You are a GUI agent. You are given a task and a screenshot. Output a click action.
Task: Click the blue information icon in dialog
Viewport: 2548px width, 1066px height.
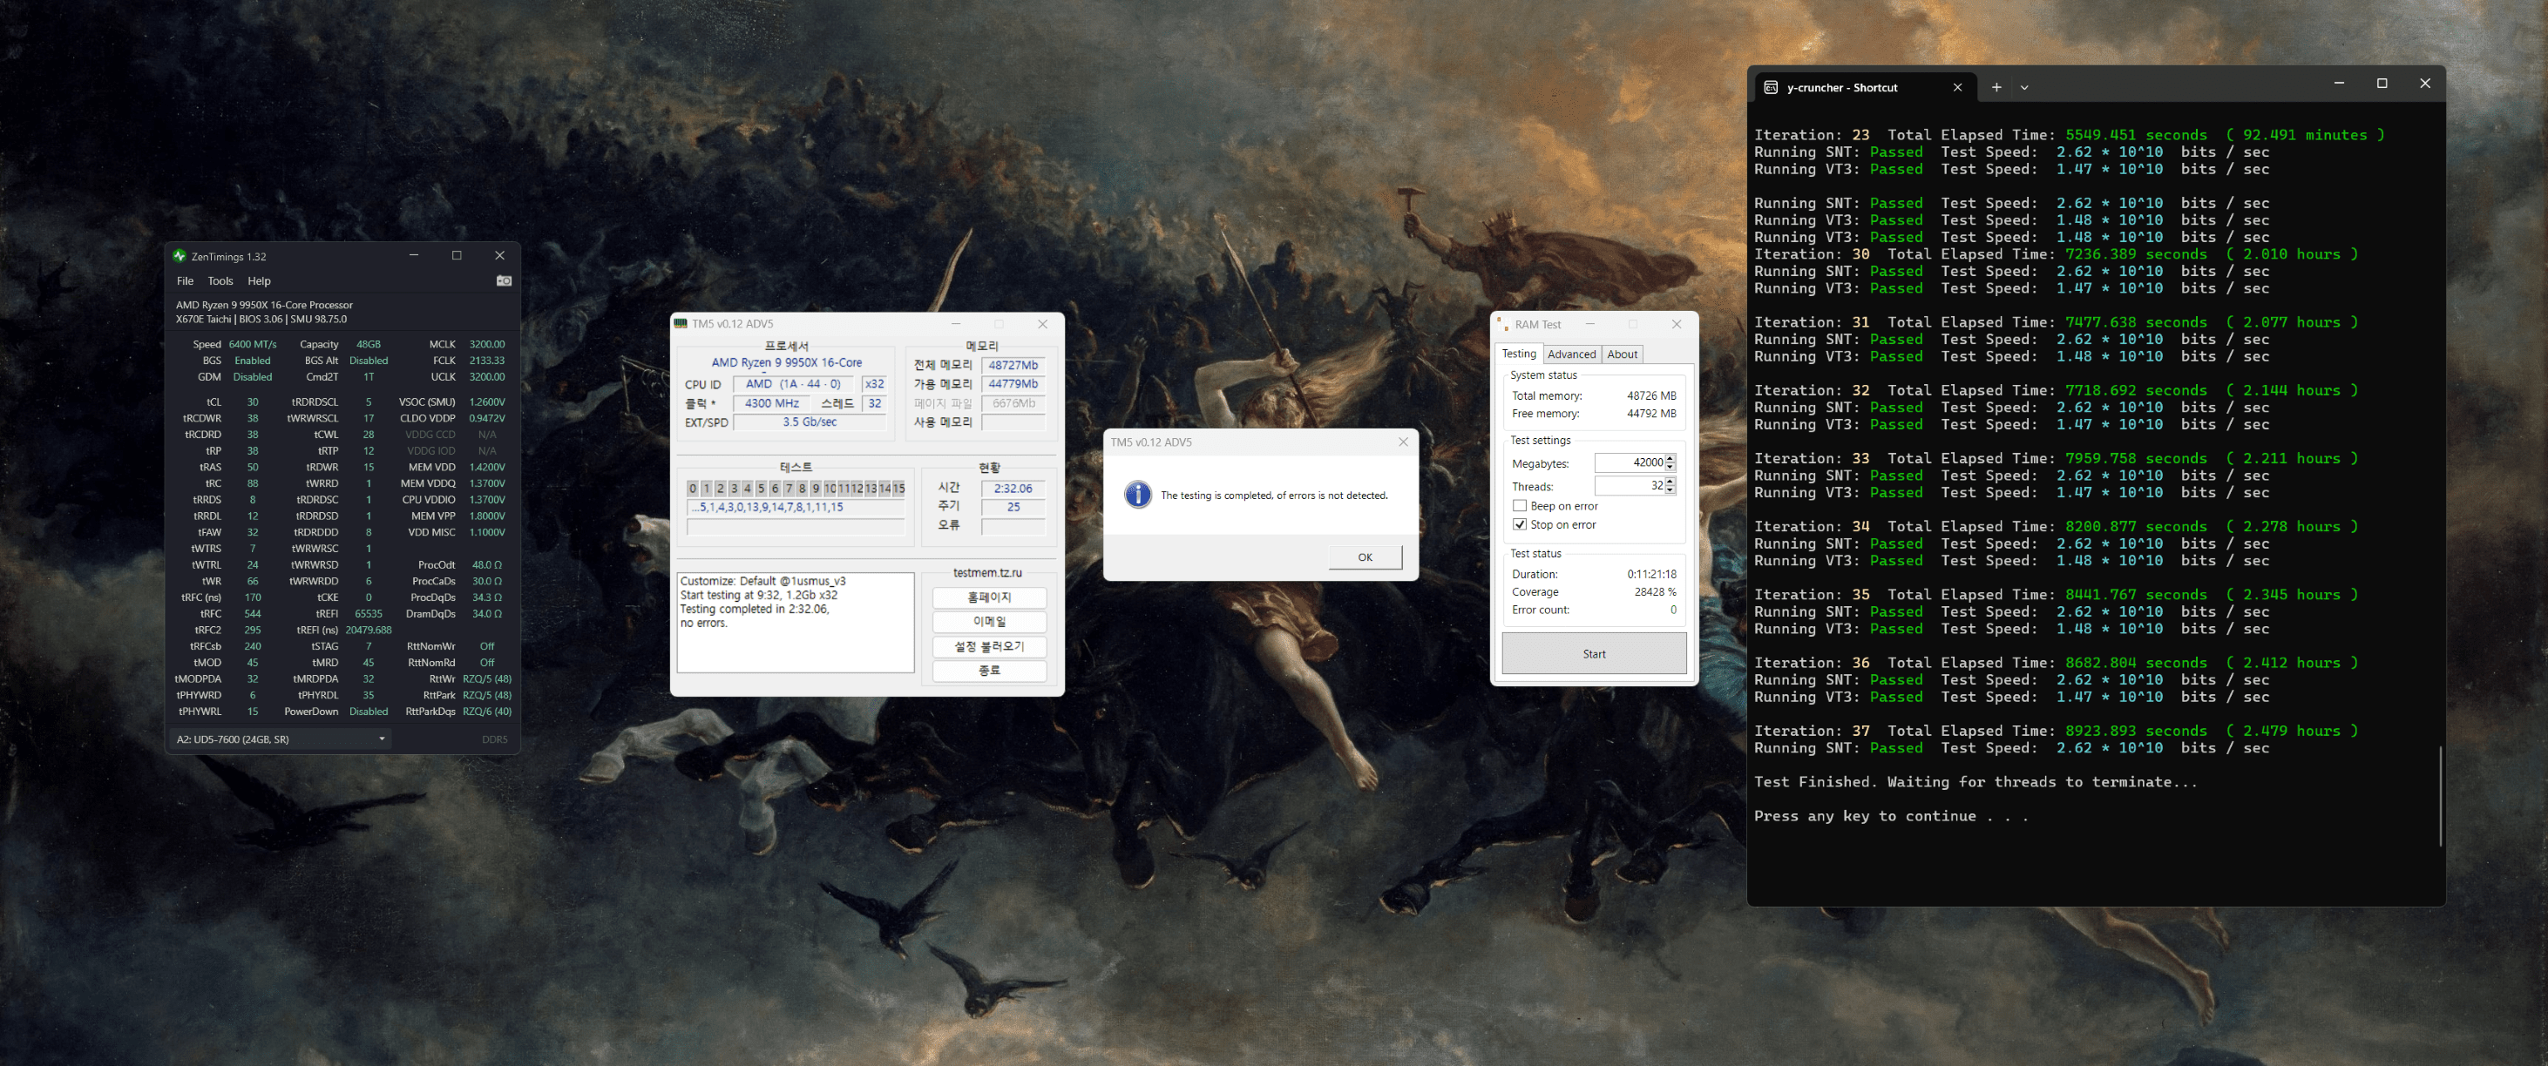tap(1137, 495)
